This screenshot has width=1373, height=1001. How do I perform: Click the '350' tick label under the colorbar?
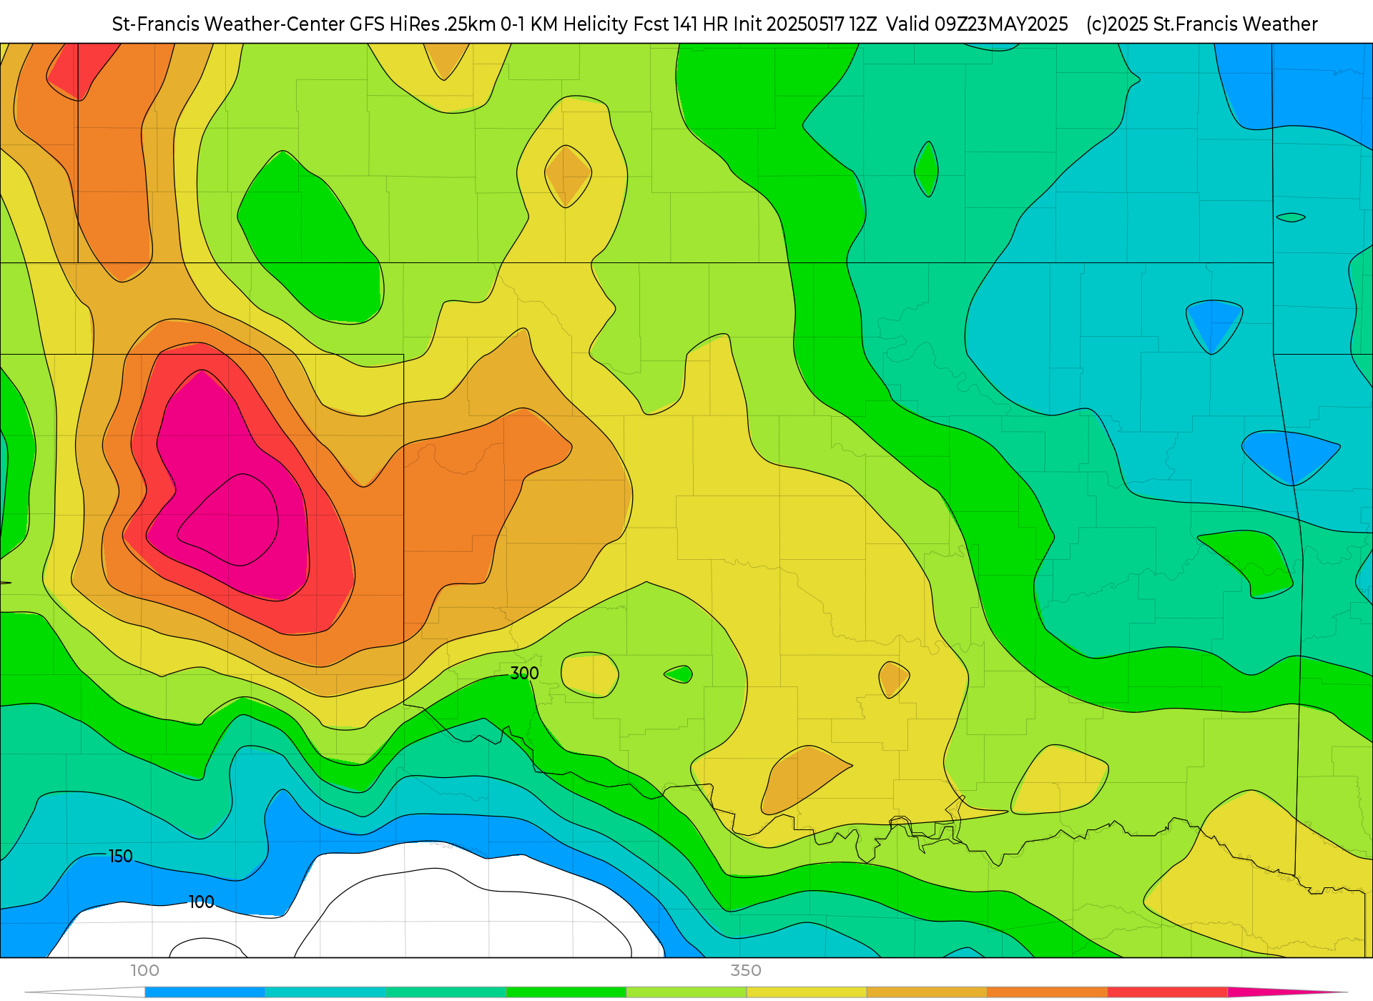[746, 970]
